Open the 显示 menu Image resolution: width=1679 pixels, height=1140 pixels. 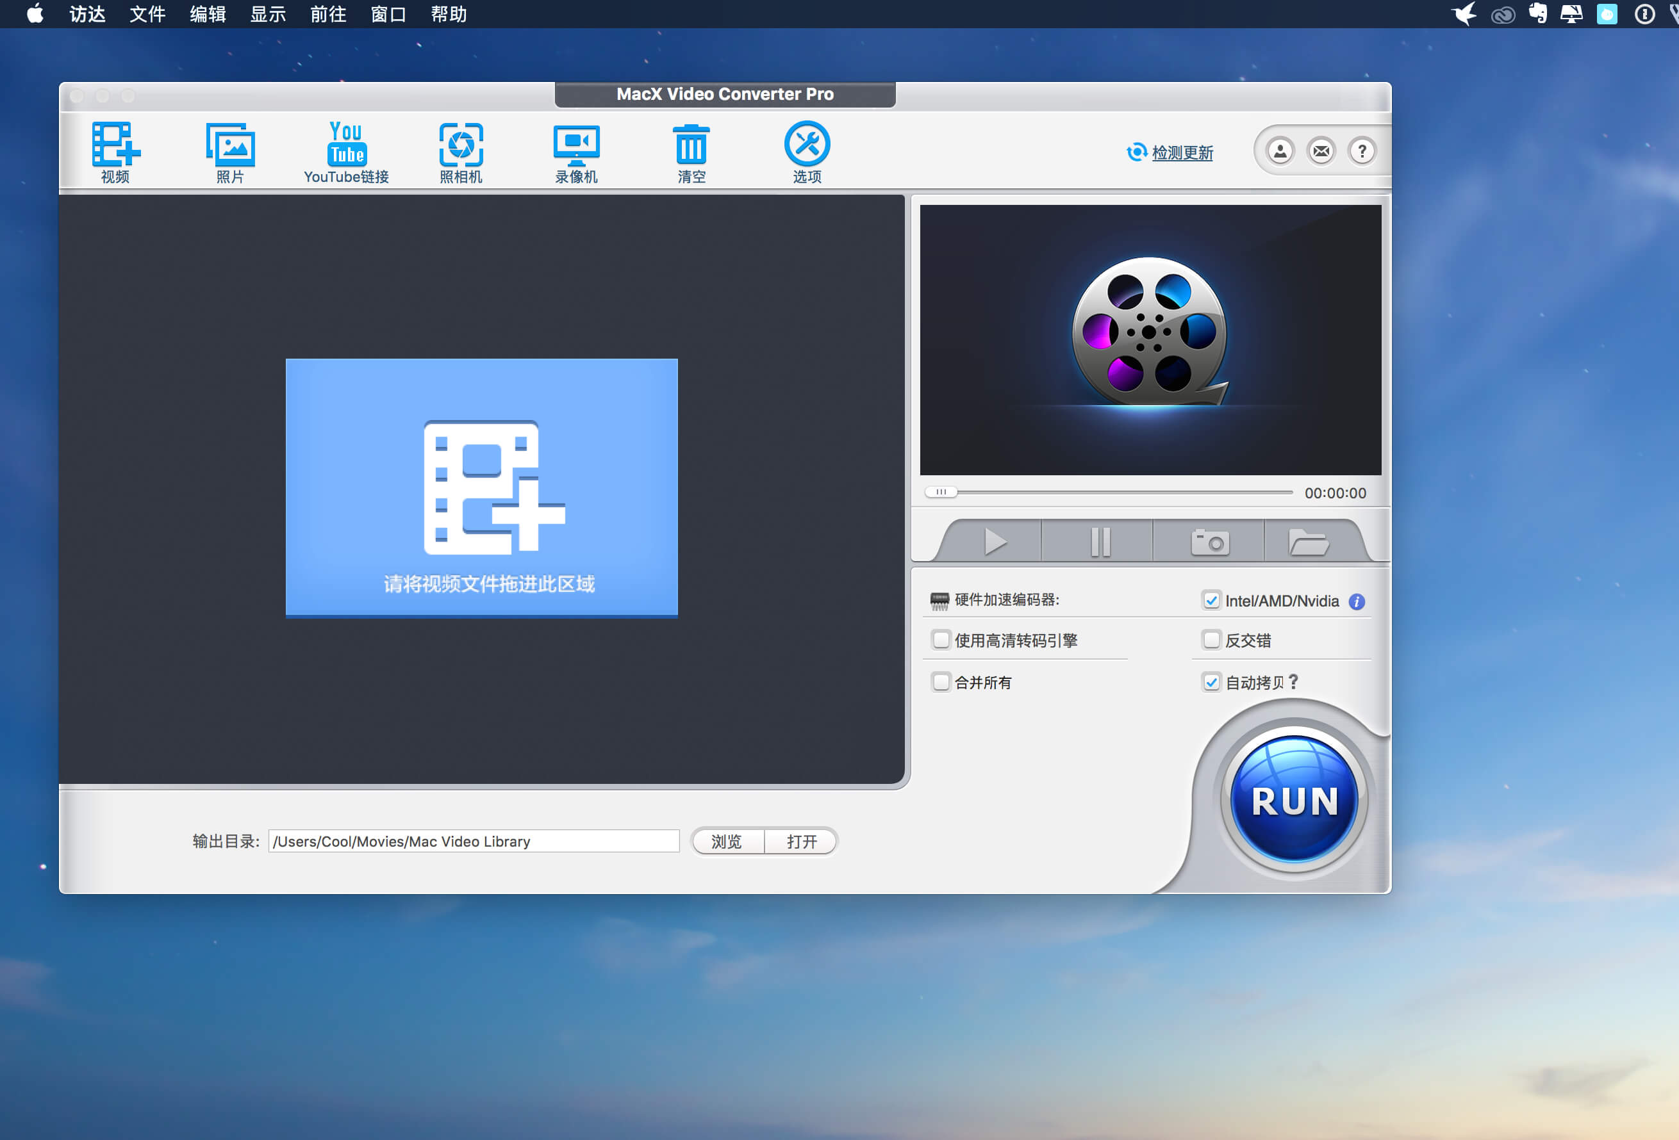[x=268, y=13]
